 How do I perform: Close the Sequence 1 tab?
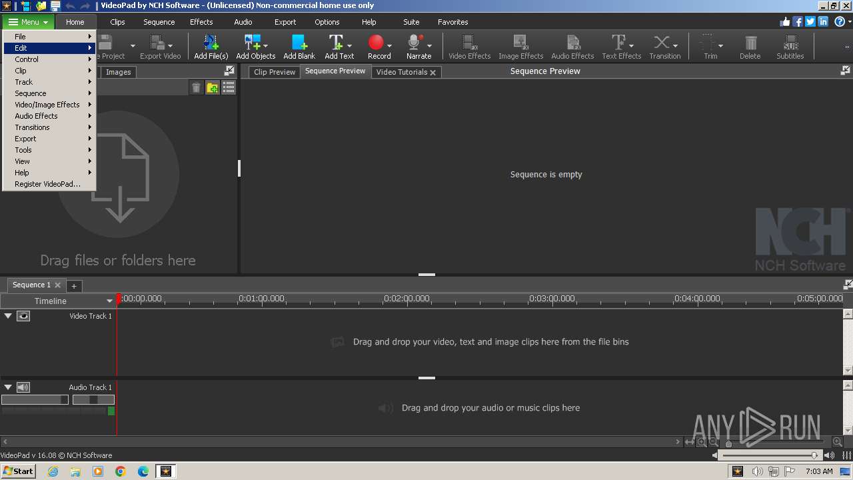pyautogui.click(x=57, y=285)
